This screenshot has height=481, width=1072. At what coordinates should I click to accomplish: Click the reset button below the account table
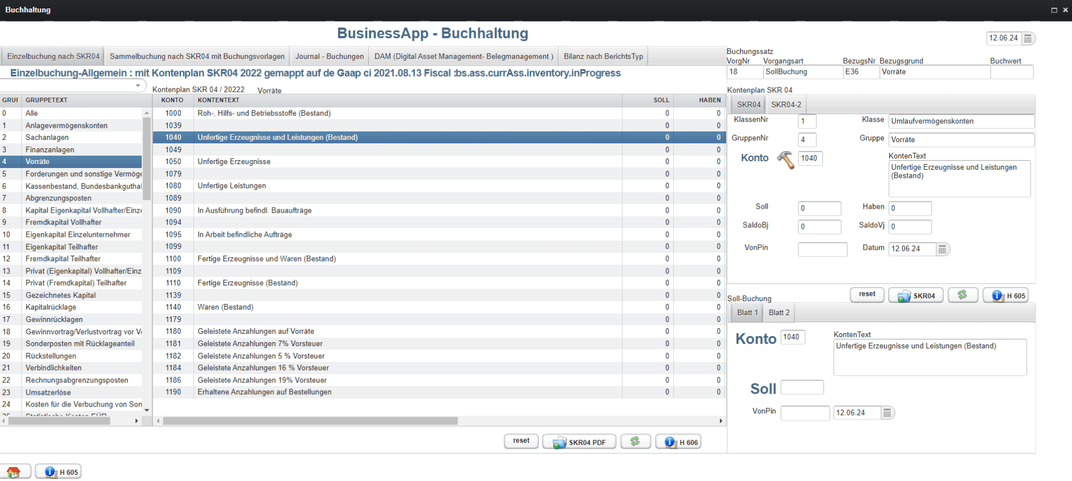(x=521, y=441)
